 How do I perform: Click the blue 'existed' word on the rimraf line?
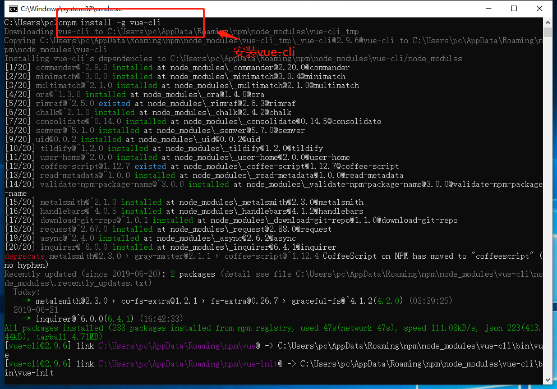[x=114, y=103]
